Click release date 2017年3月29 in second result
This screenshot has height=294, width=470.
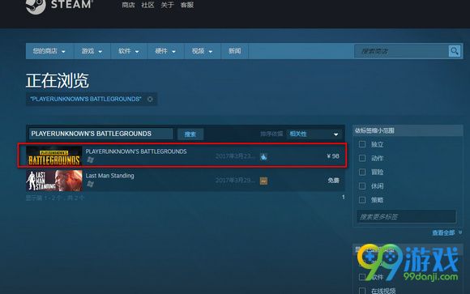(235, 181)
